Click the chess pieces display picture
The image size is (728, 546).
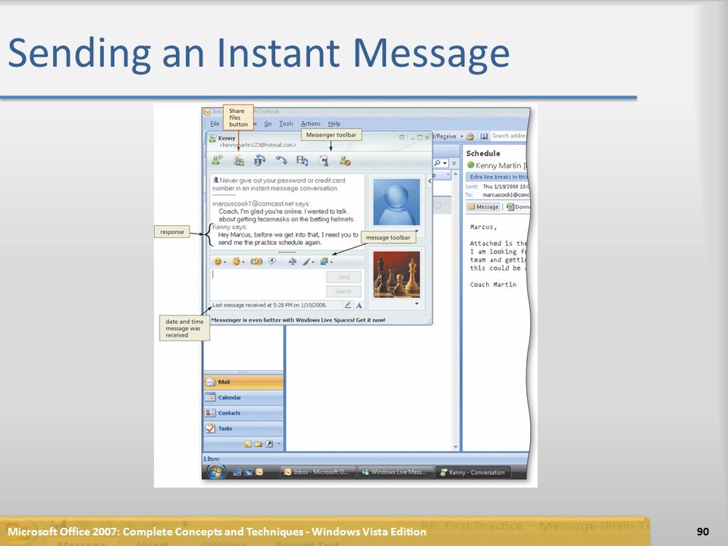[x=397, y=274]
